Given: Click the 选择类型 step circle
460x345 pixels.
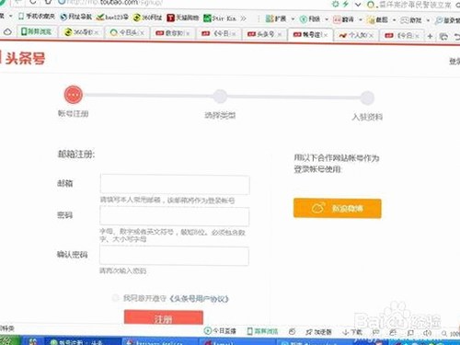Looking at the screenshot, I should pyautogui.click(x=220, y=97).
